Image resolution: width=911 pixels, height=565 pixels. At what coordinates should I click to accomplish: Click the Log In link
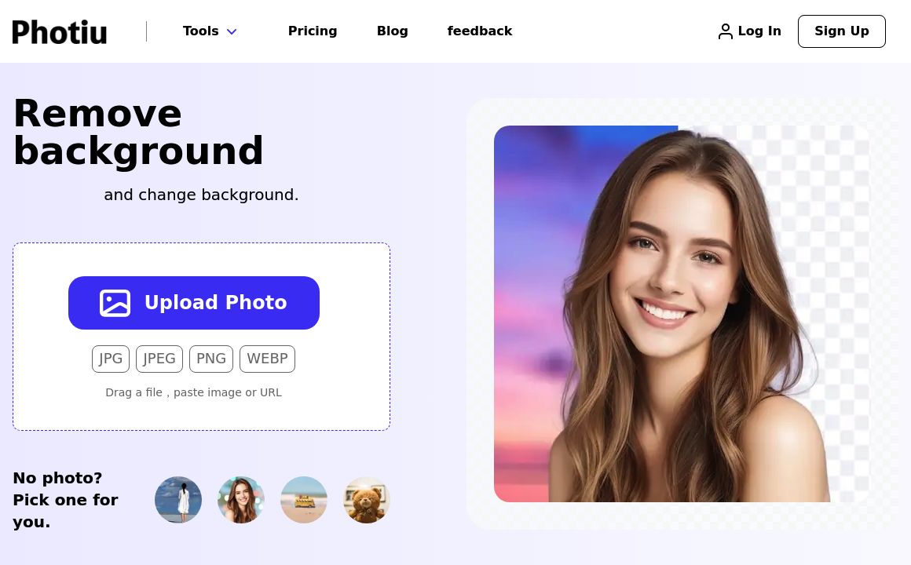coord(759,31)
